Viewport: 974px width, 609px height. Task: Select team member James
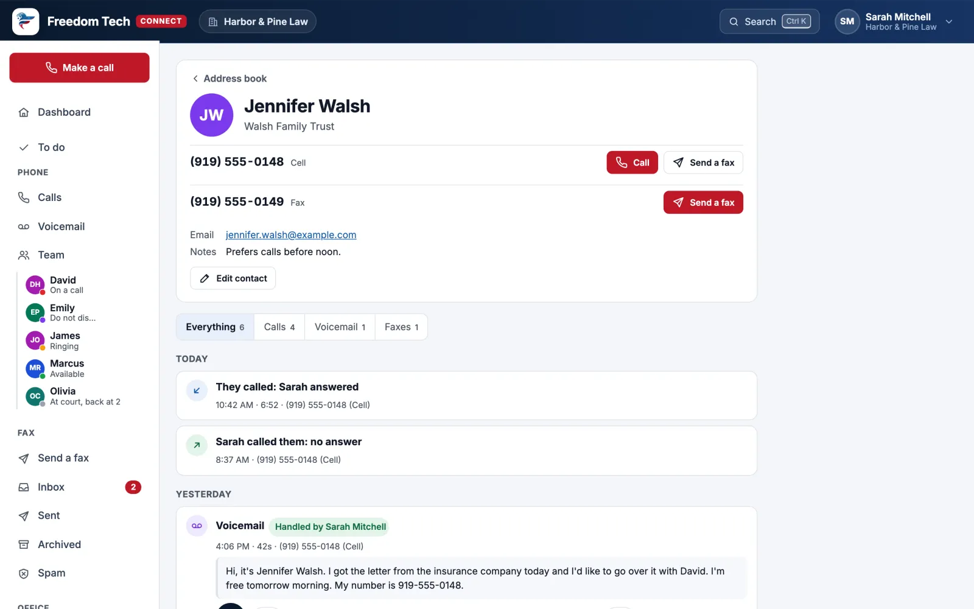point(83,340)
